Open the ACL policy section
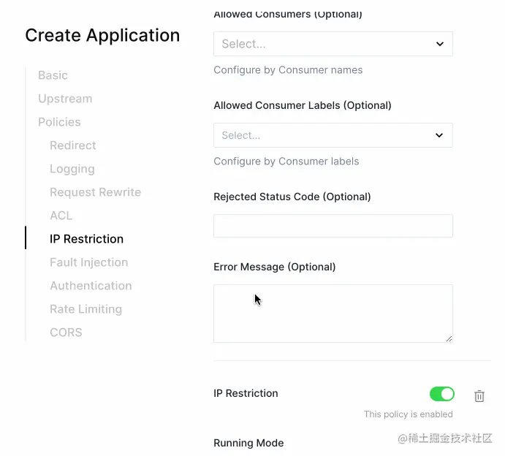The height and width of the screenshot is (456, 505). (61, 216)
